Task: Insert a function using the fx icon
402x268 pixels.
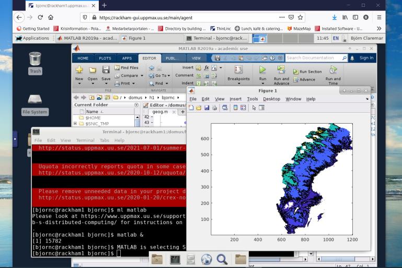Action: [206, 67]
